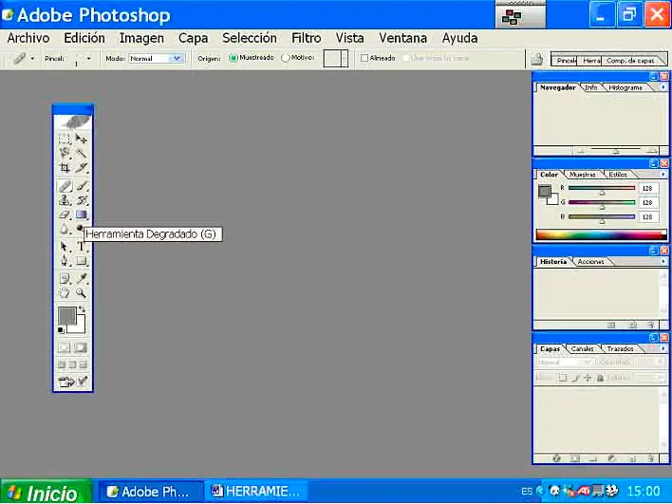Open the Navegador panel flyout menu arrow
The height and width of the screenshot is (504, 672).
(x=663, y=87)
